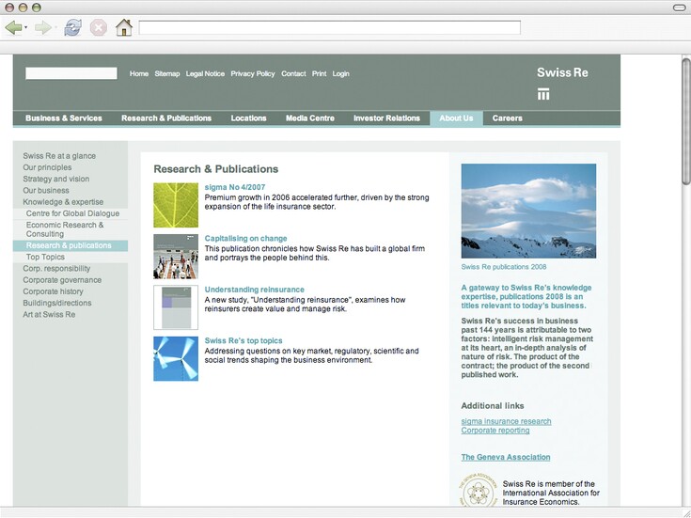Open Buildings/directions in sidebar

(57, 303)
